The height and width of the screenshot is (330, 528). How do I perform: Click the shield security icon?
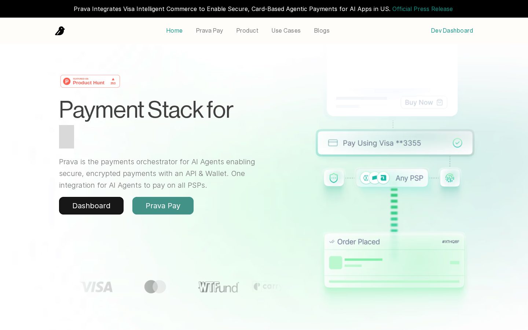(x=334, y=178)
